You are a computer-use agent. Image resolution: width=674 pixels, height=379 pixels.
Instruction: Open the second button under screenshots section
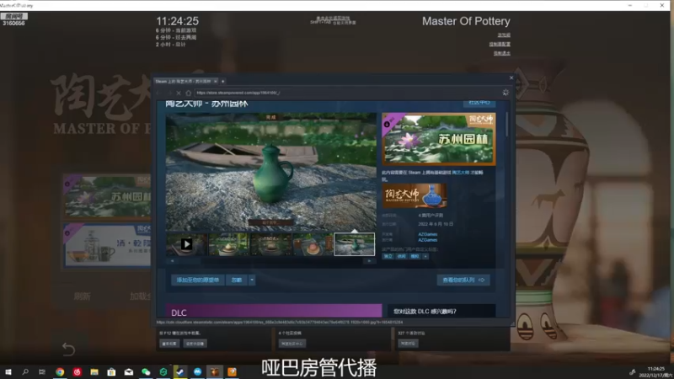[x=195, y=344]
